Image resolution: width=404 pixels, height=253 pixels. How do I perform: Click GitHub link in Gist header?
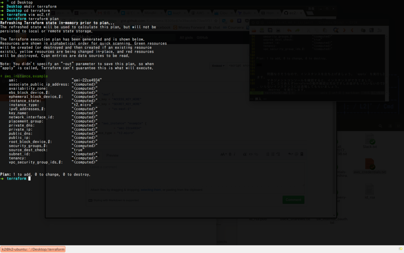(x=202, y=38)
